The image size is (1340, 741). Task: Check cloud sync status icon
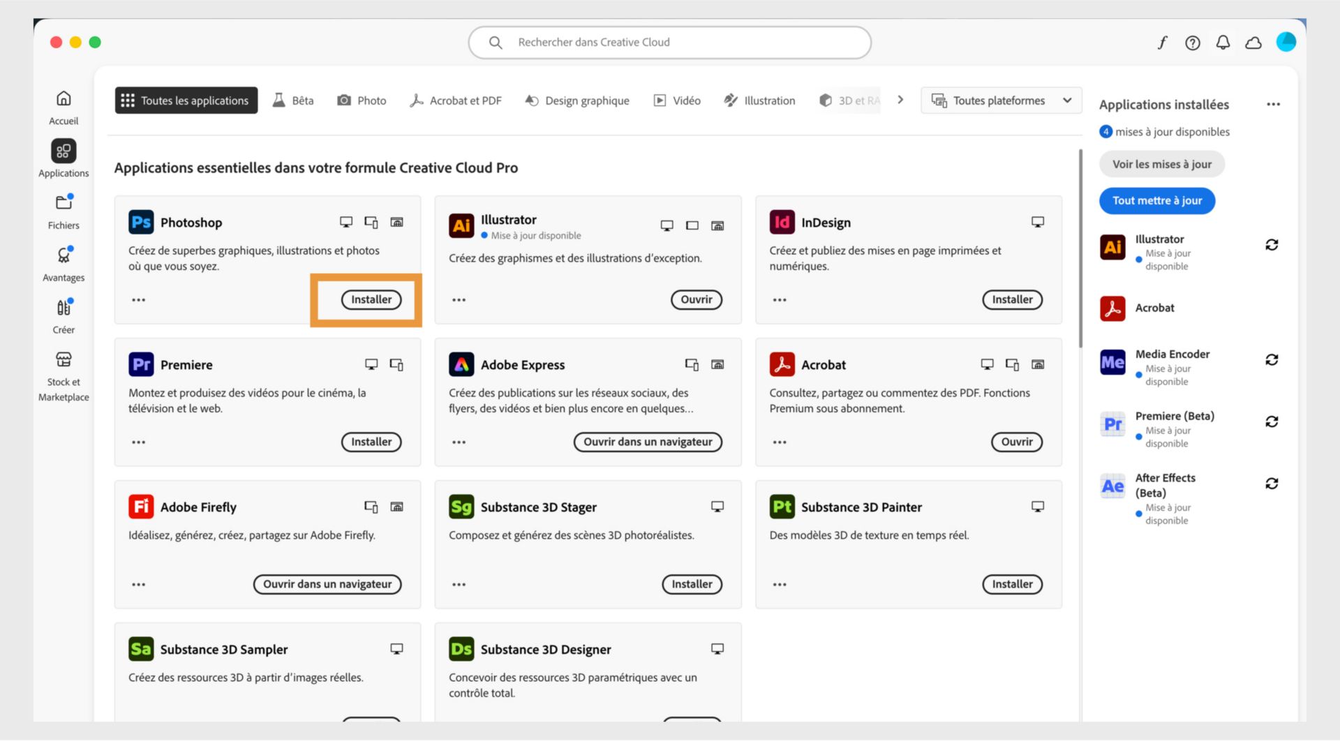pos(1253,43)
